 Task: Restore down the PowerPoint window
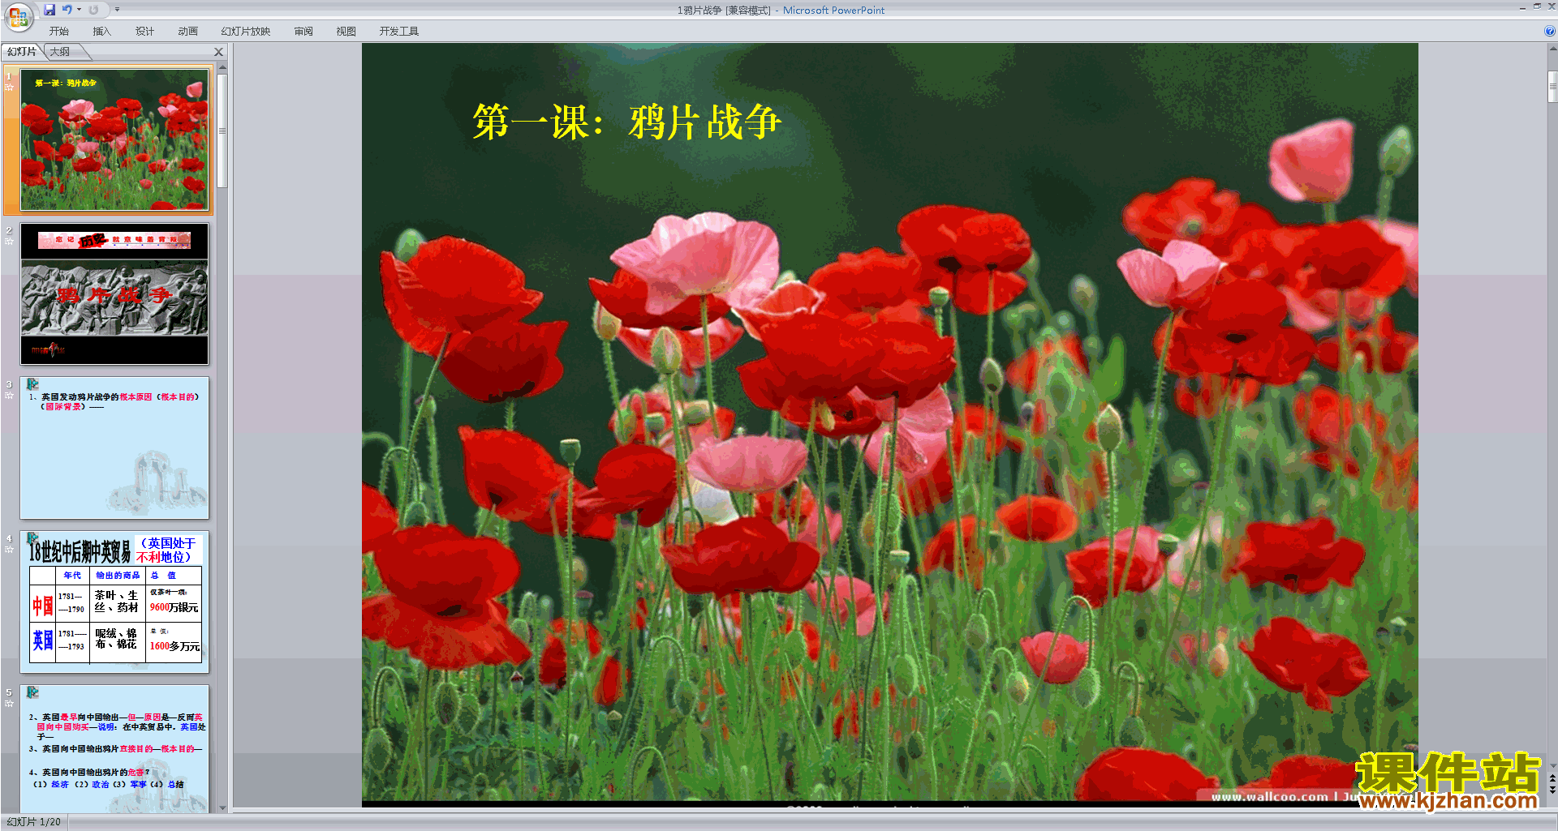point(1537,6)
